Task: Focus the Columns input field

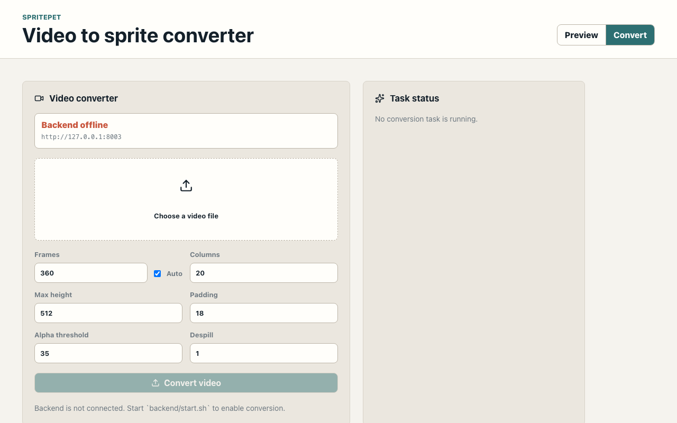Action: pos(264,273)
